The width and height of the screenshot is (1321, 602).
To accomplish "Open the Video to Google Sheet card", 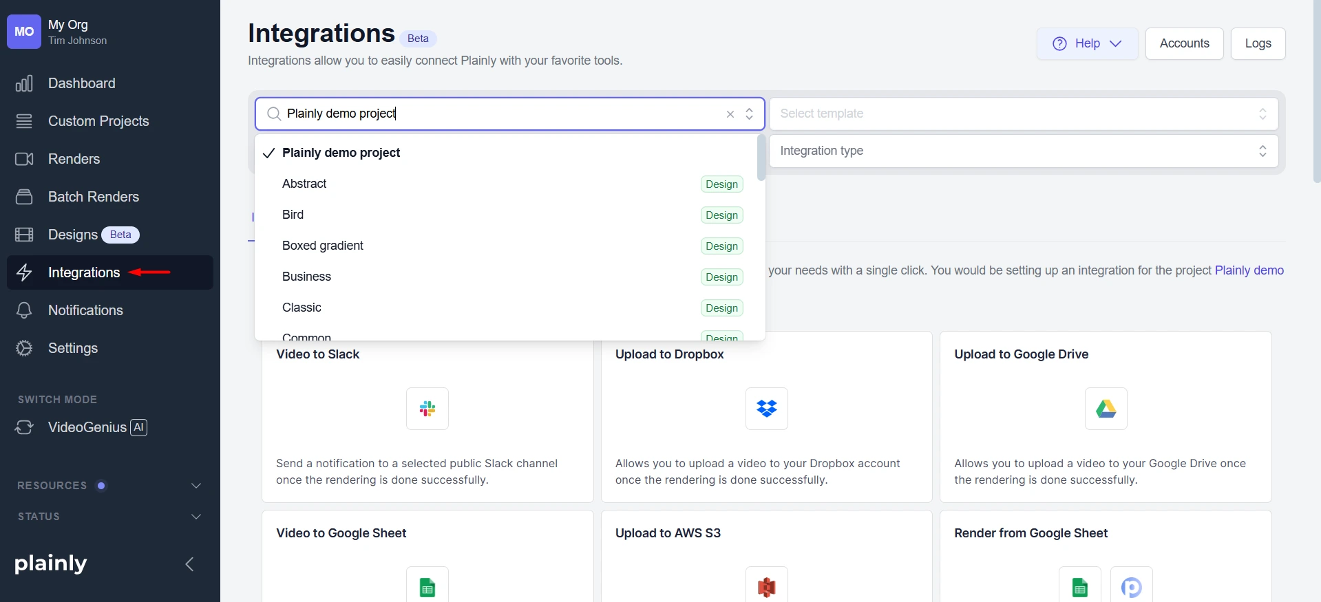I will (x=427, y=556).
